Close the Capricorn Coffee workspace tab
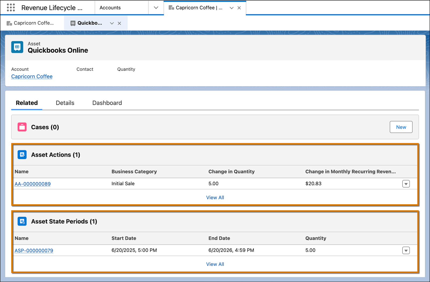 (x=239, y=8)
